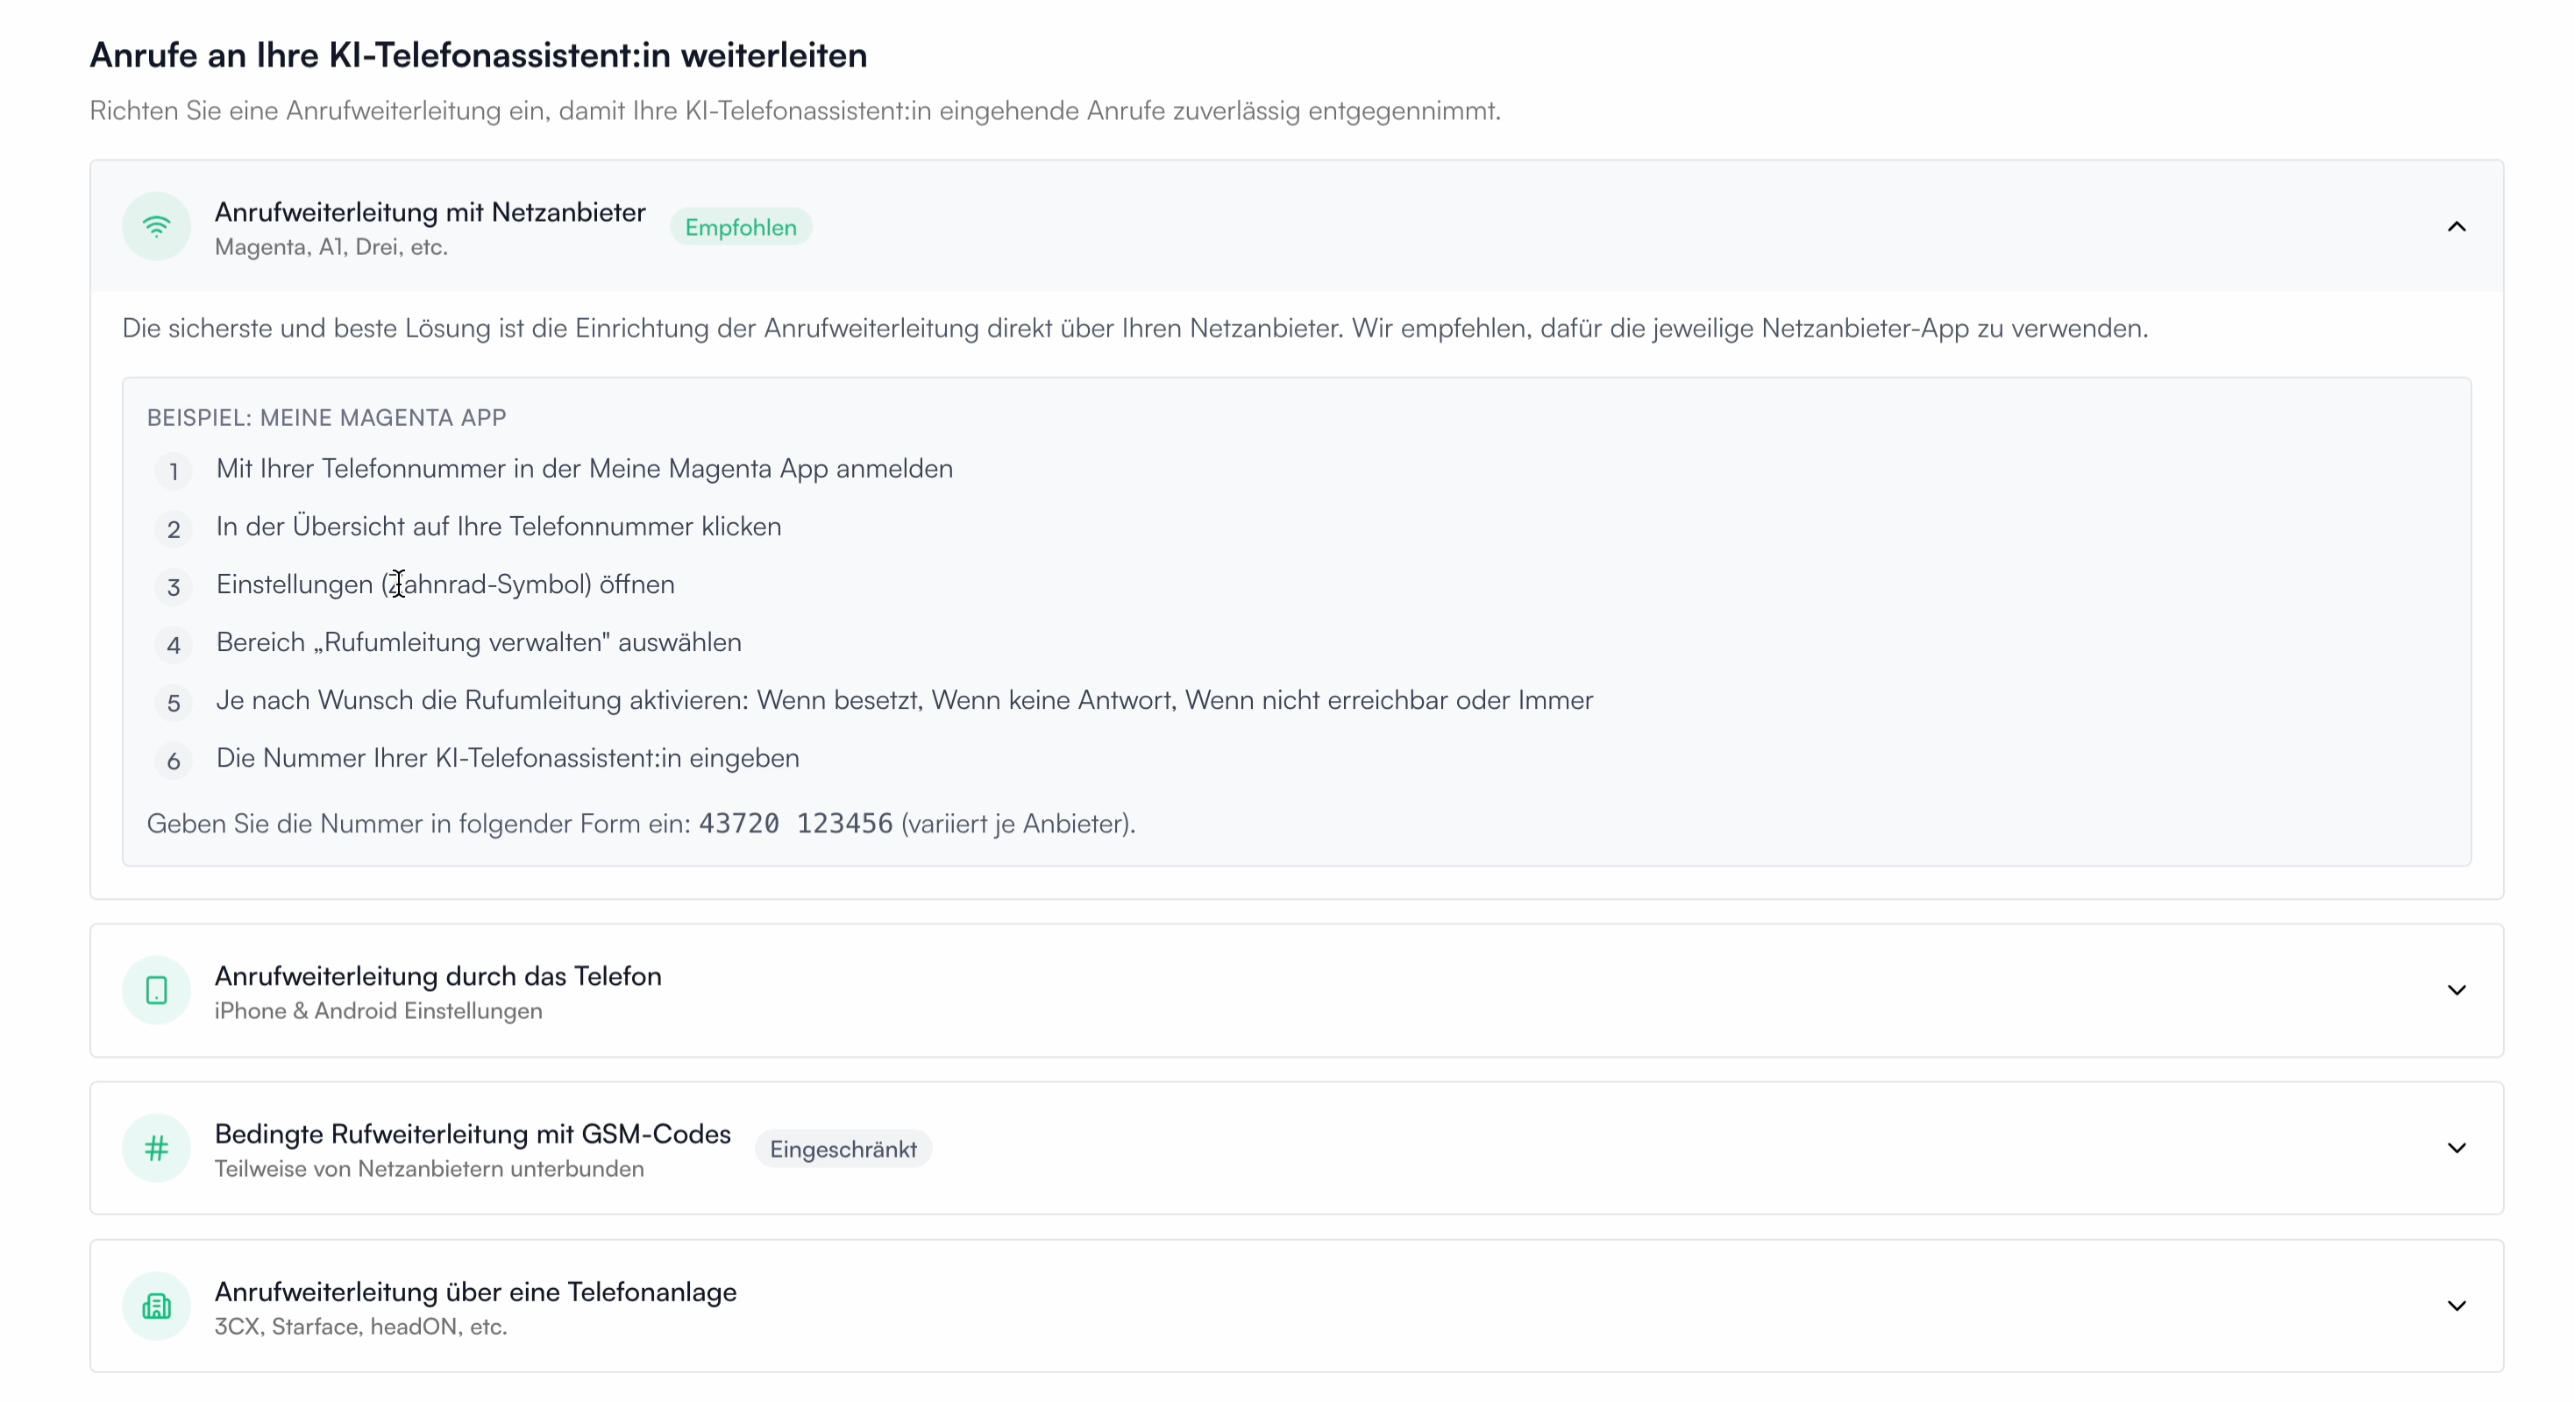Click the green Wi-Fi icon for Netzanbieter
Image resolution: width=2574 pixels, height=1402 pixels.
tap(156, 227)
